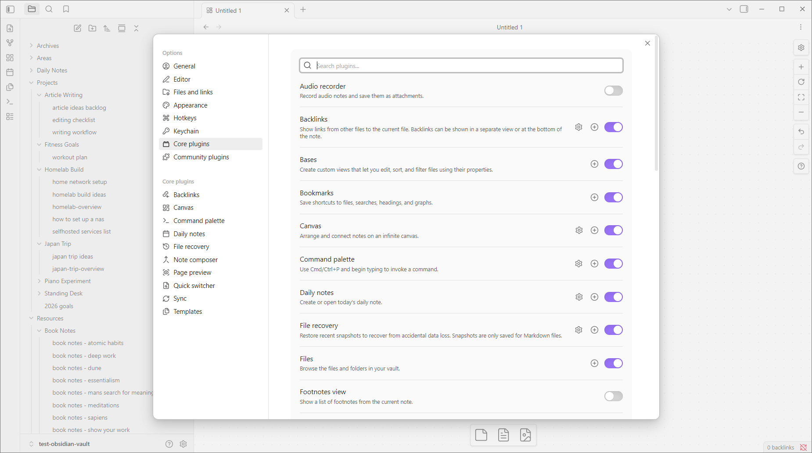Open the file explorer folder icon
Image resolution: width=812 pixels, height=453 pixels.
tap(32, 9)
